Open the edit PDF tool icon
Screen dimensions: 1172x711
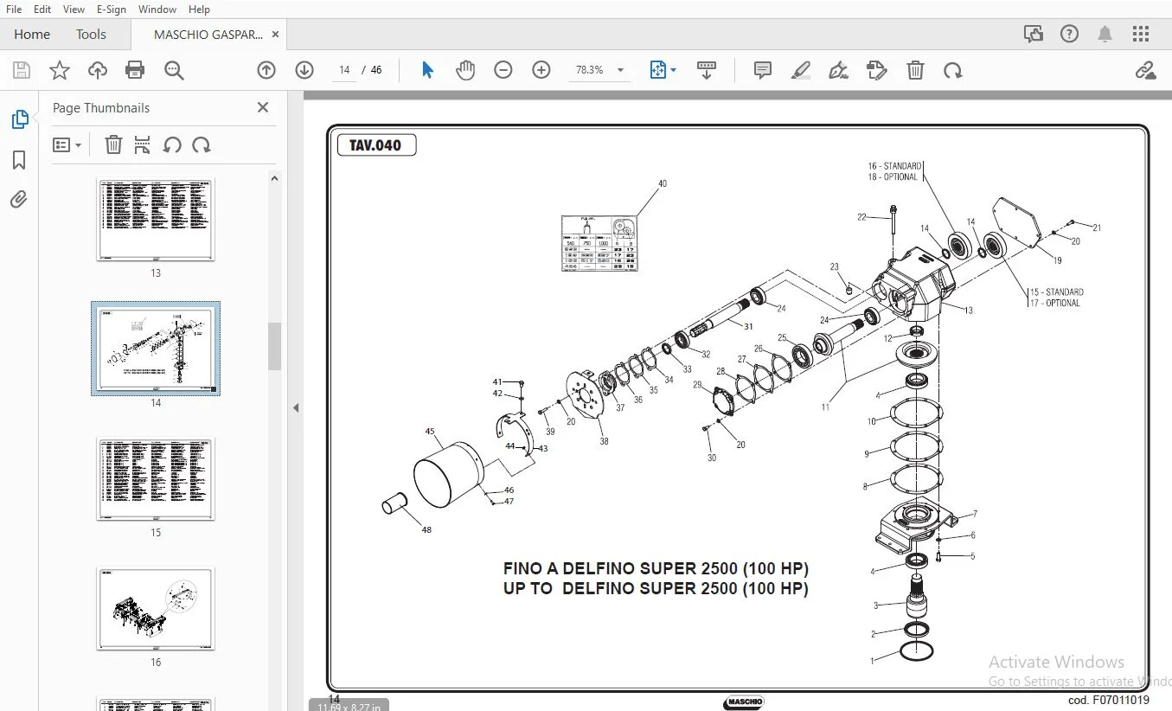click(x=877, y=70)
